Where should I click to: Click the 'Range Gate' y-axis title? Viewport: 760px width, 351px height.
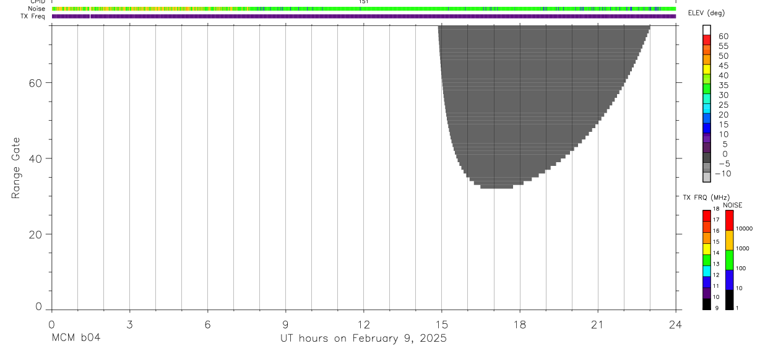[x=16, y=168]
